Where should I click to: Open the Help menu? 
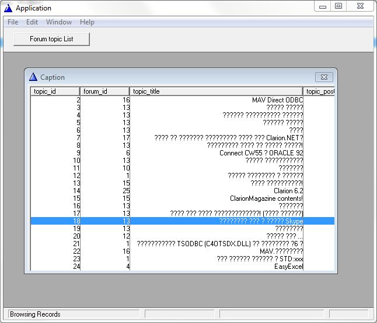coord(87,22)
